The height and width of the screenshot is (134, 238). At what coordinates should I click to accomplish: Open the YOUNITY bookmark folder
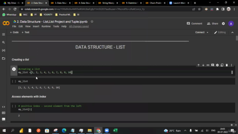[46, 15]
